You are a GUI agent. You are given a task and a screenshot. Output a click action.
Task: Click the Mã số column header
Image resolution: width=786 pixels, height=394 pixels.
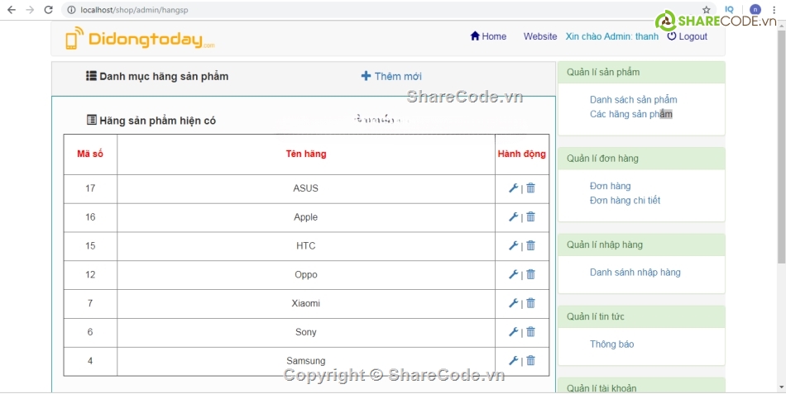point(90,154)
